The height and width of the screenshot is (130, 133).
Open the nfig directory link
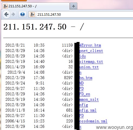[x=84, y=105]
